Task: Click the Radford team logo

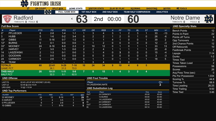Action: [7, 19]
